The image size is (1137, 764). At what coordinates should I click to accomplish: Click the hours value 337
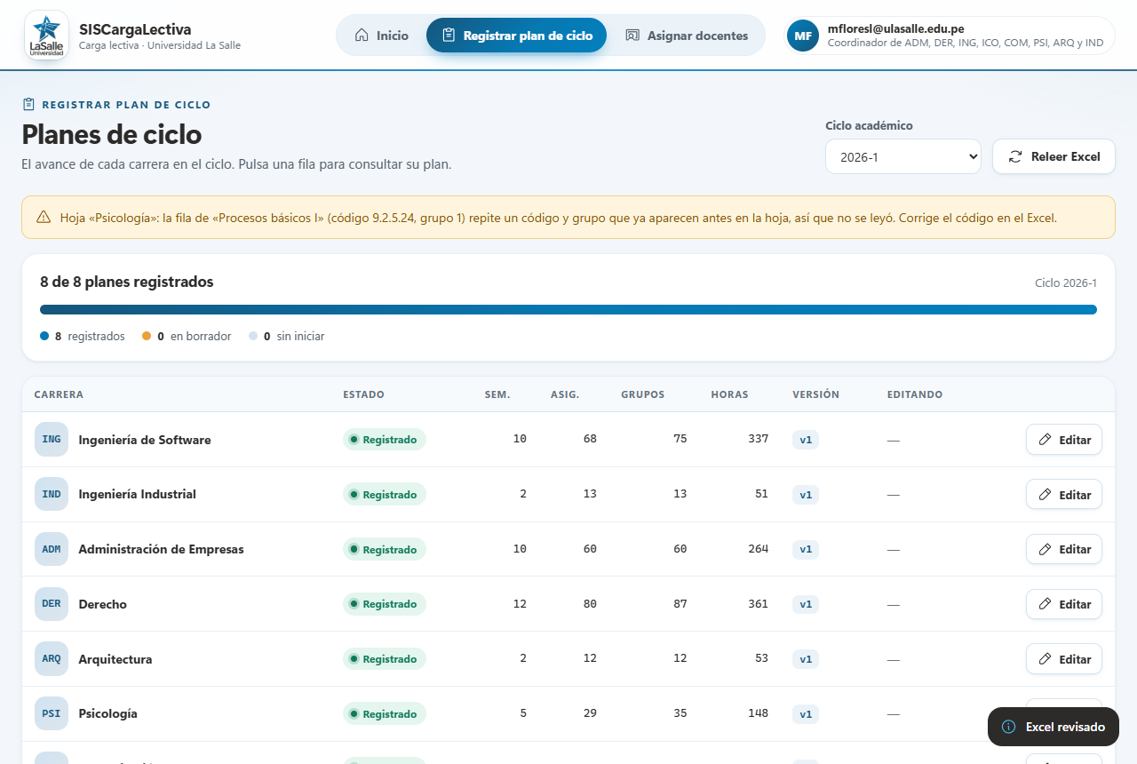pos(758,439)
